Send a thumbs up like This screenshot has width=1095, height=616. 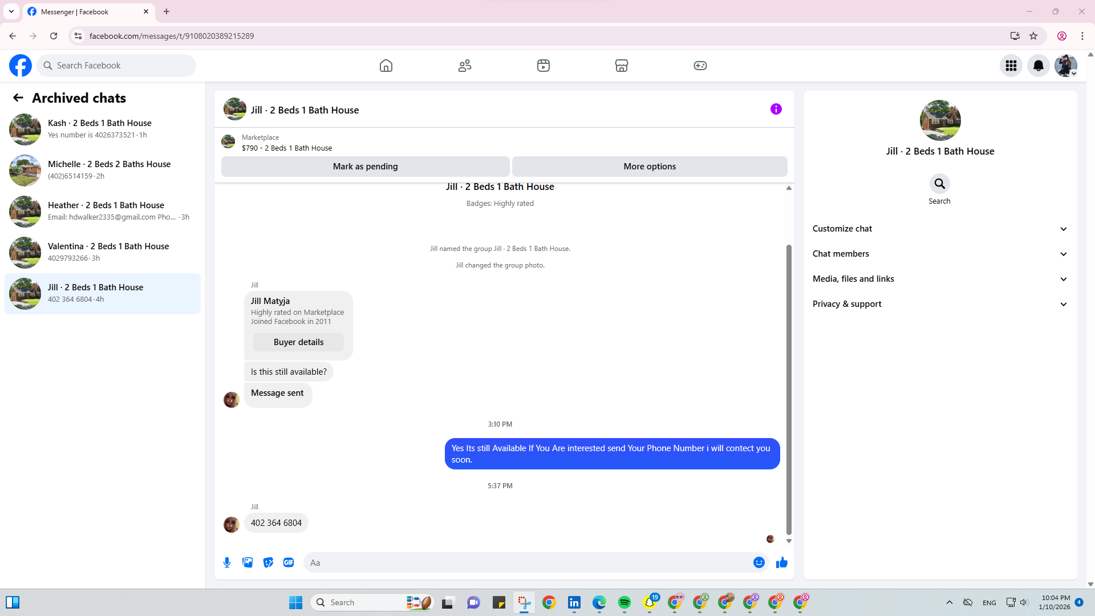tap(781, 562)
